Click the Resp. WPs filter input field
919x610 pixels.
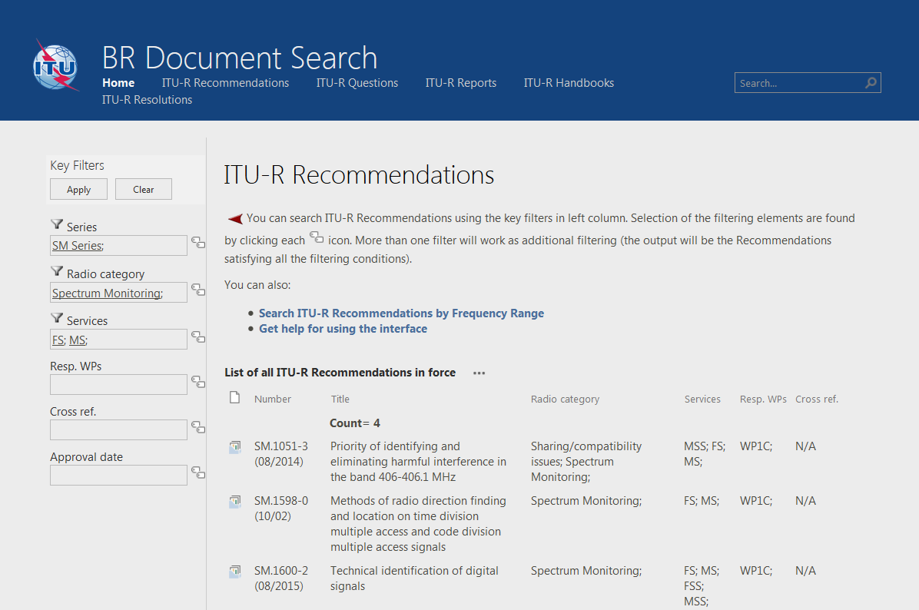[x=118, y=384]
